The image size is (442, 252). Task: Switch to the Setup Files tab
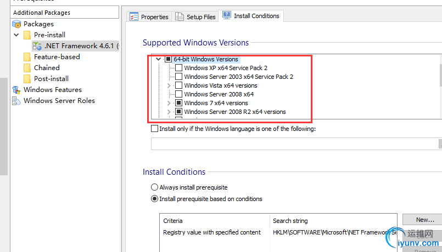[x=195, y=16]
